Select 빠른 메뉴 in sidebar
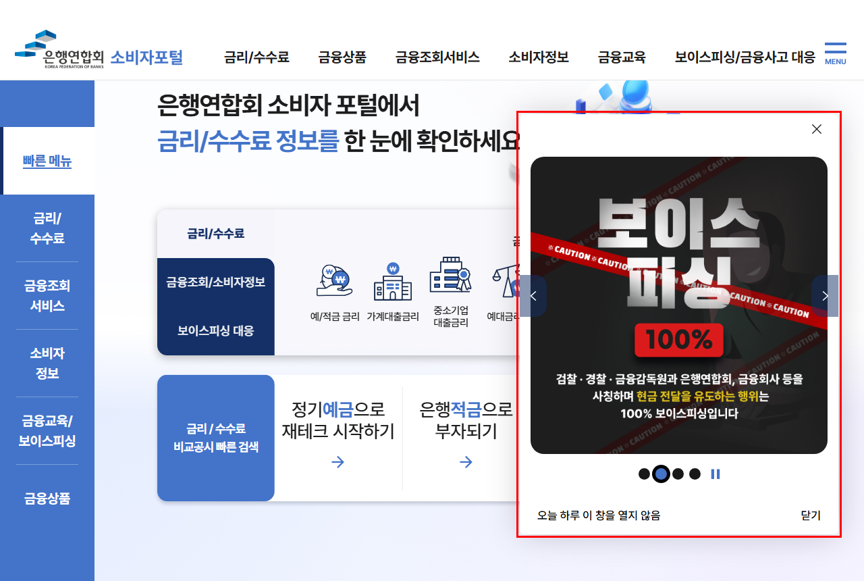 pyautogui.click(x=47, y=161)
